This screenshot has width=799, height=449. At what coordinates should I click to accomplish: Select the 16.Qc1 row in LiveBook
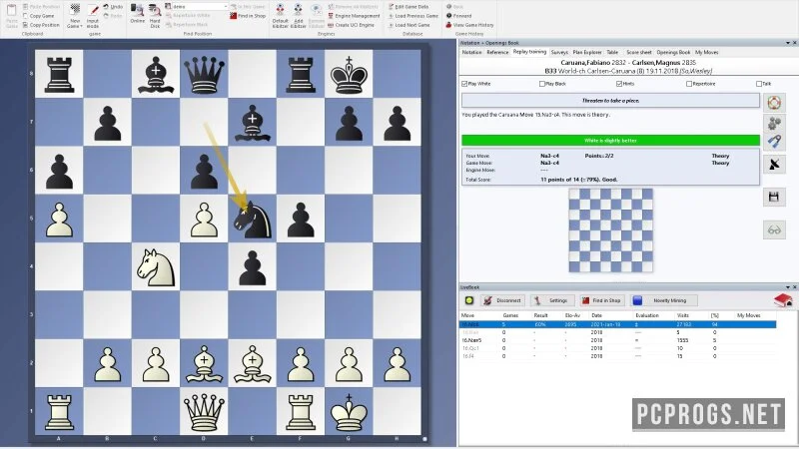coord(617,348)
